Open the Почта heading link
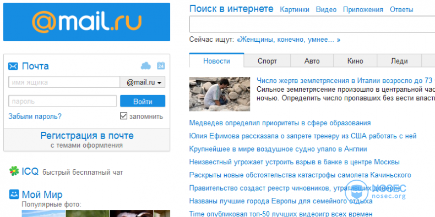 (x=35, y=66)
